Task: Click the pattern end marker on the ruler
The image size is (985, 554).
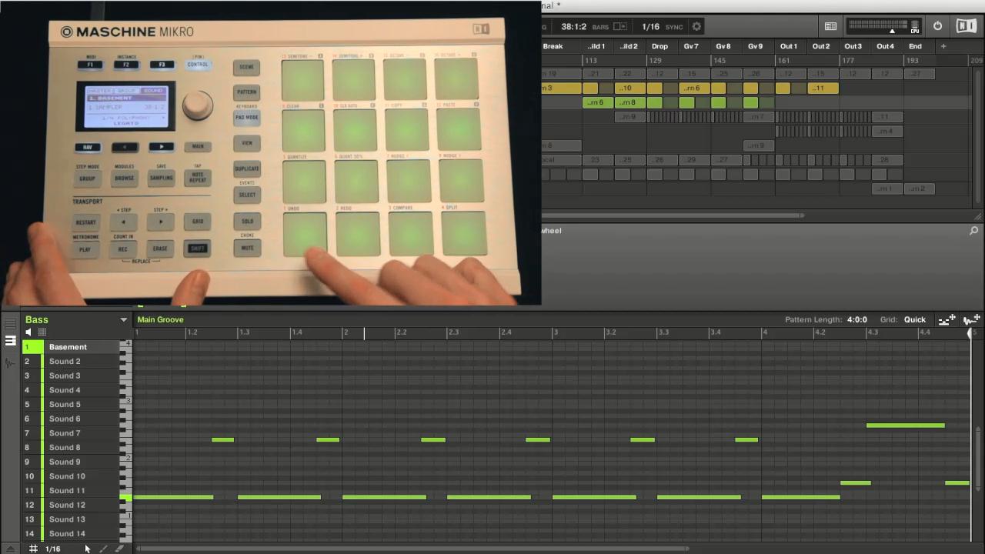Action: [970, 332]
